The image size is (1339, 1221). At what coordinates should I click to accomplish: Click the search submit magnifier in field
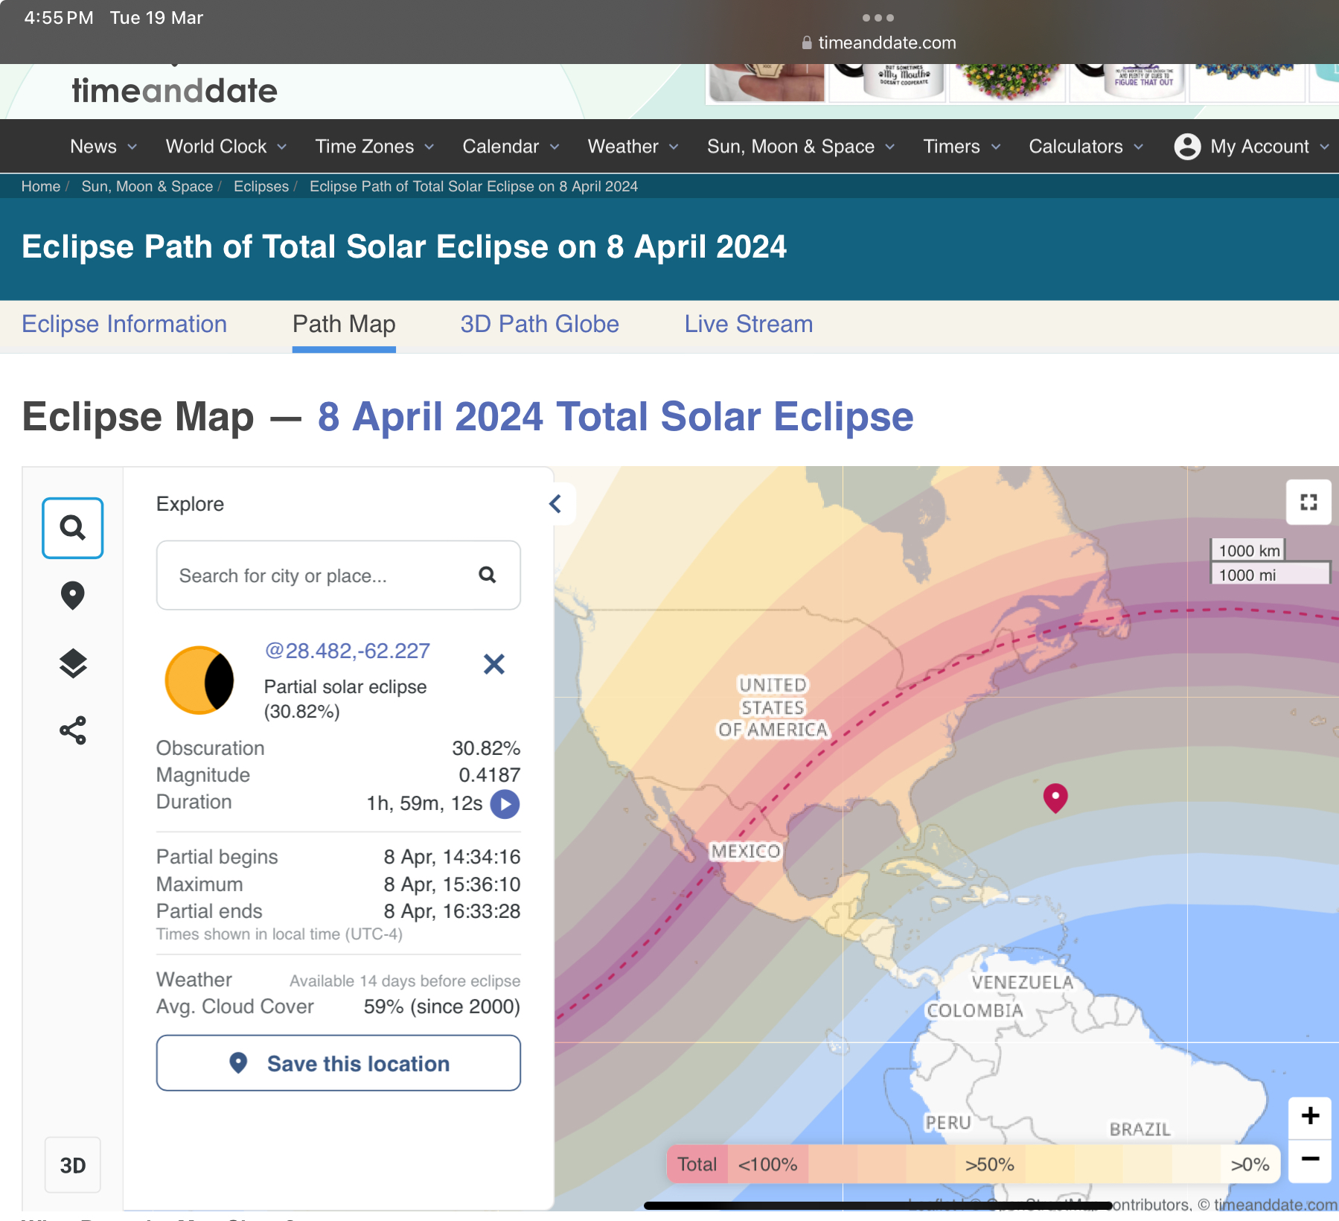point(488,575)
